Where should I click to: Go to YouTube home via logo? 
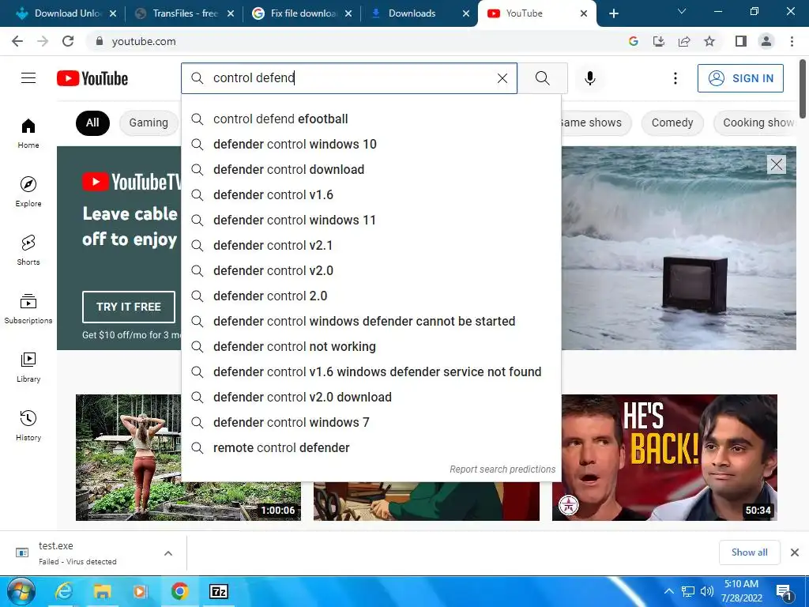point(92,78)
